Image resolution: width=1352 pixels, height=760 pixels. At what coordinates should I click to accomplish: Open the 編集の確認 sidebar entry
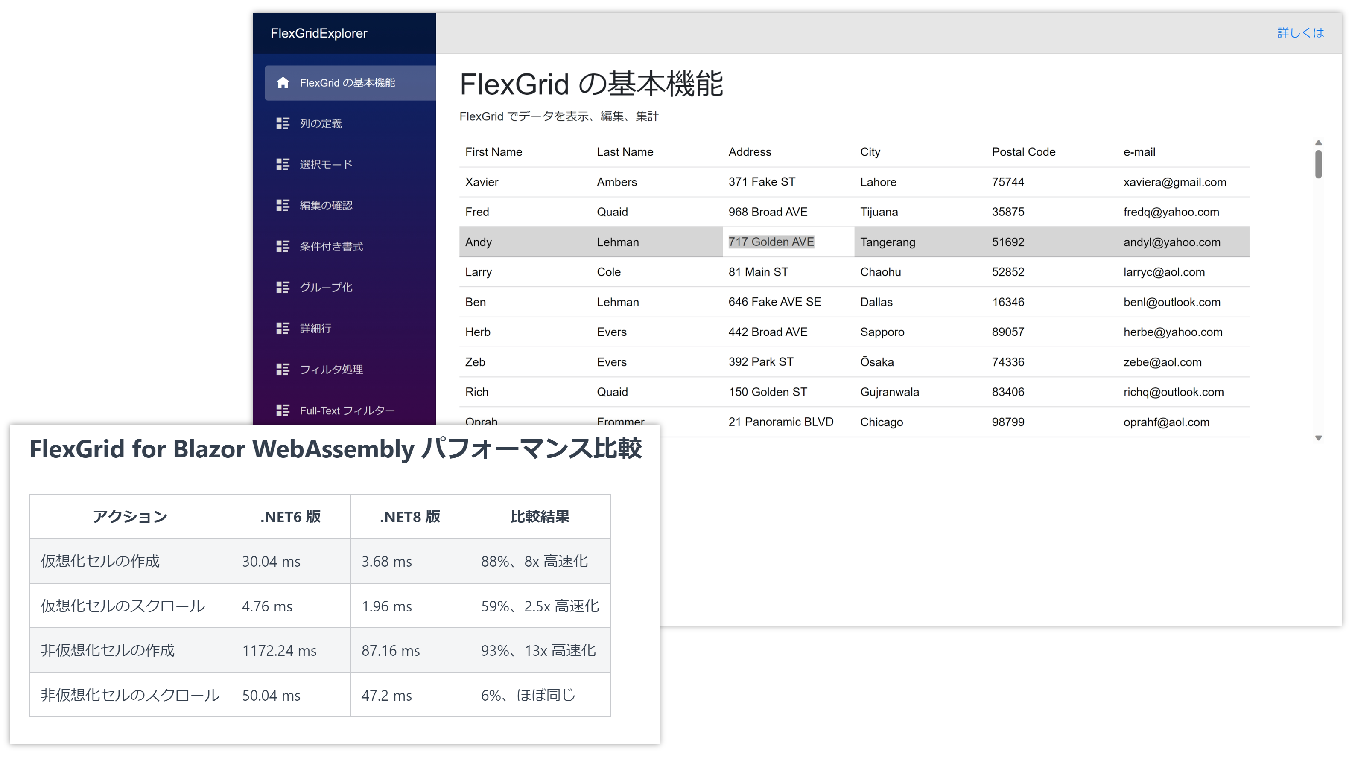350,205
